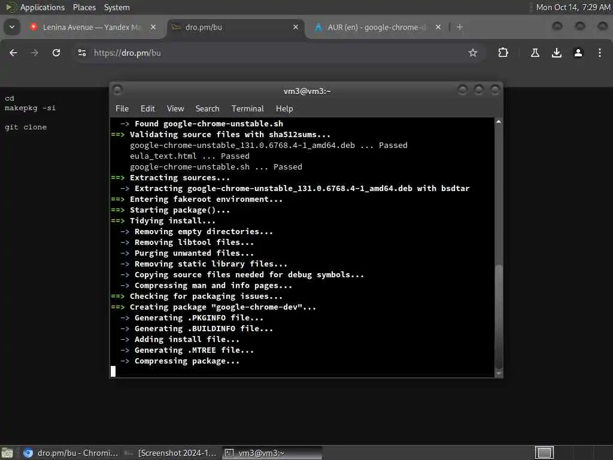Click 'Compressing package...' terminal line

point(187,361)
